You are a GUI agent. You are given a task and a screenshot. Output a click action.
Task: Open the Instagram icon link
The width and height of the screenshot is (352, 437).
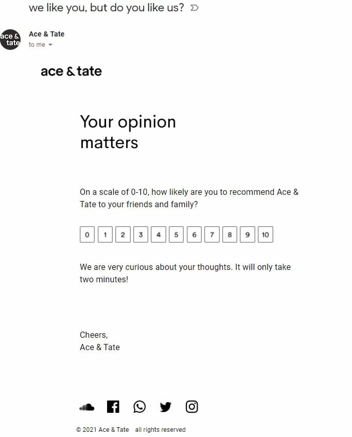[x=191, y=407]
